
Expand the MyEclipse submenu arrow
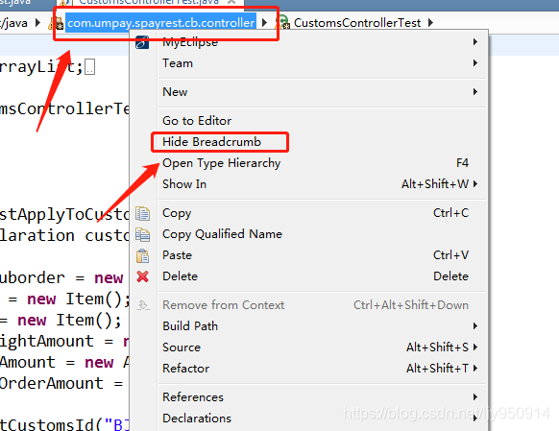click(475, 42)
